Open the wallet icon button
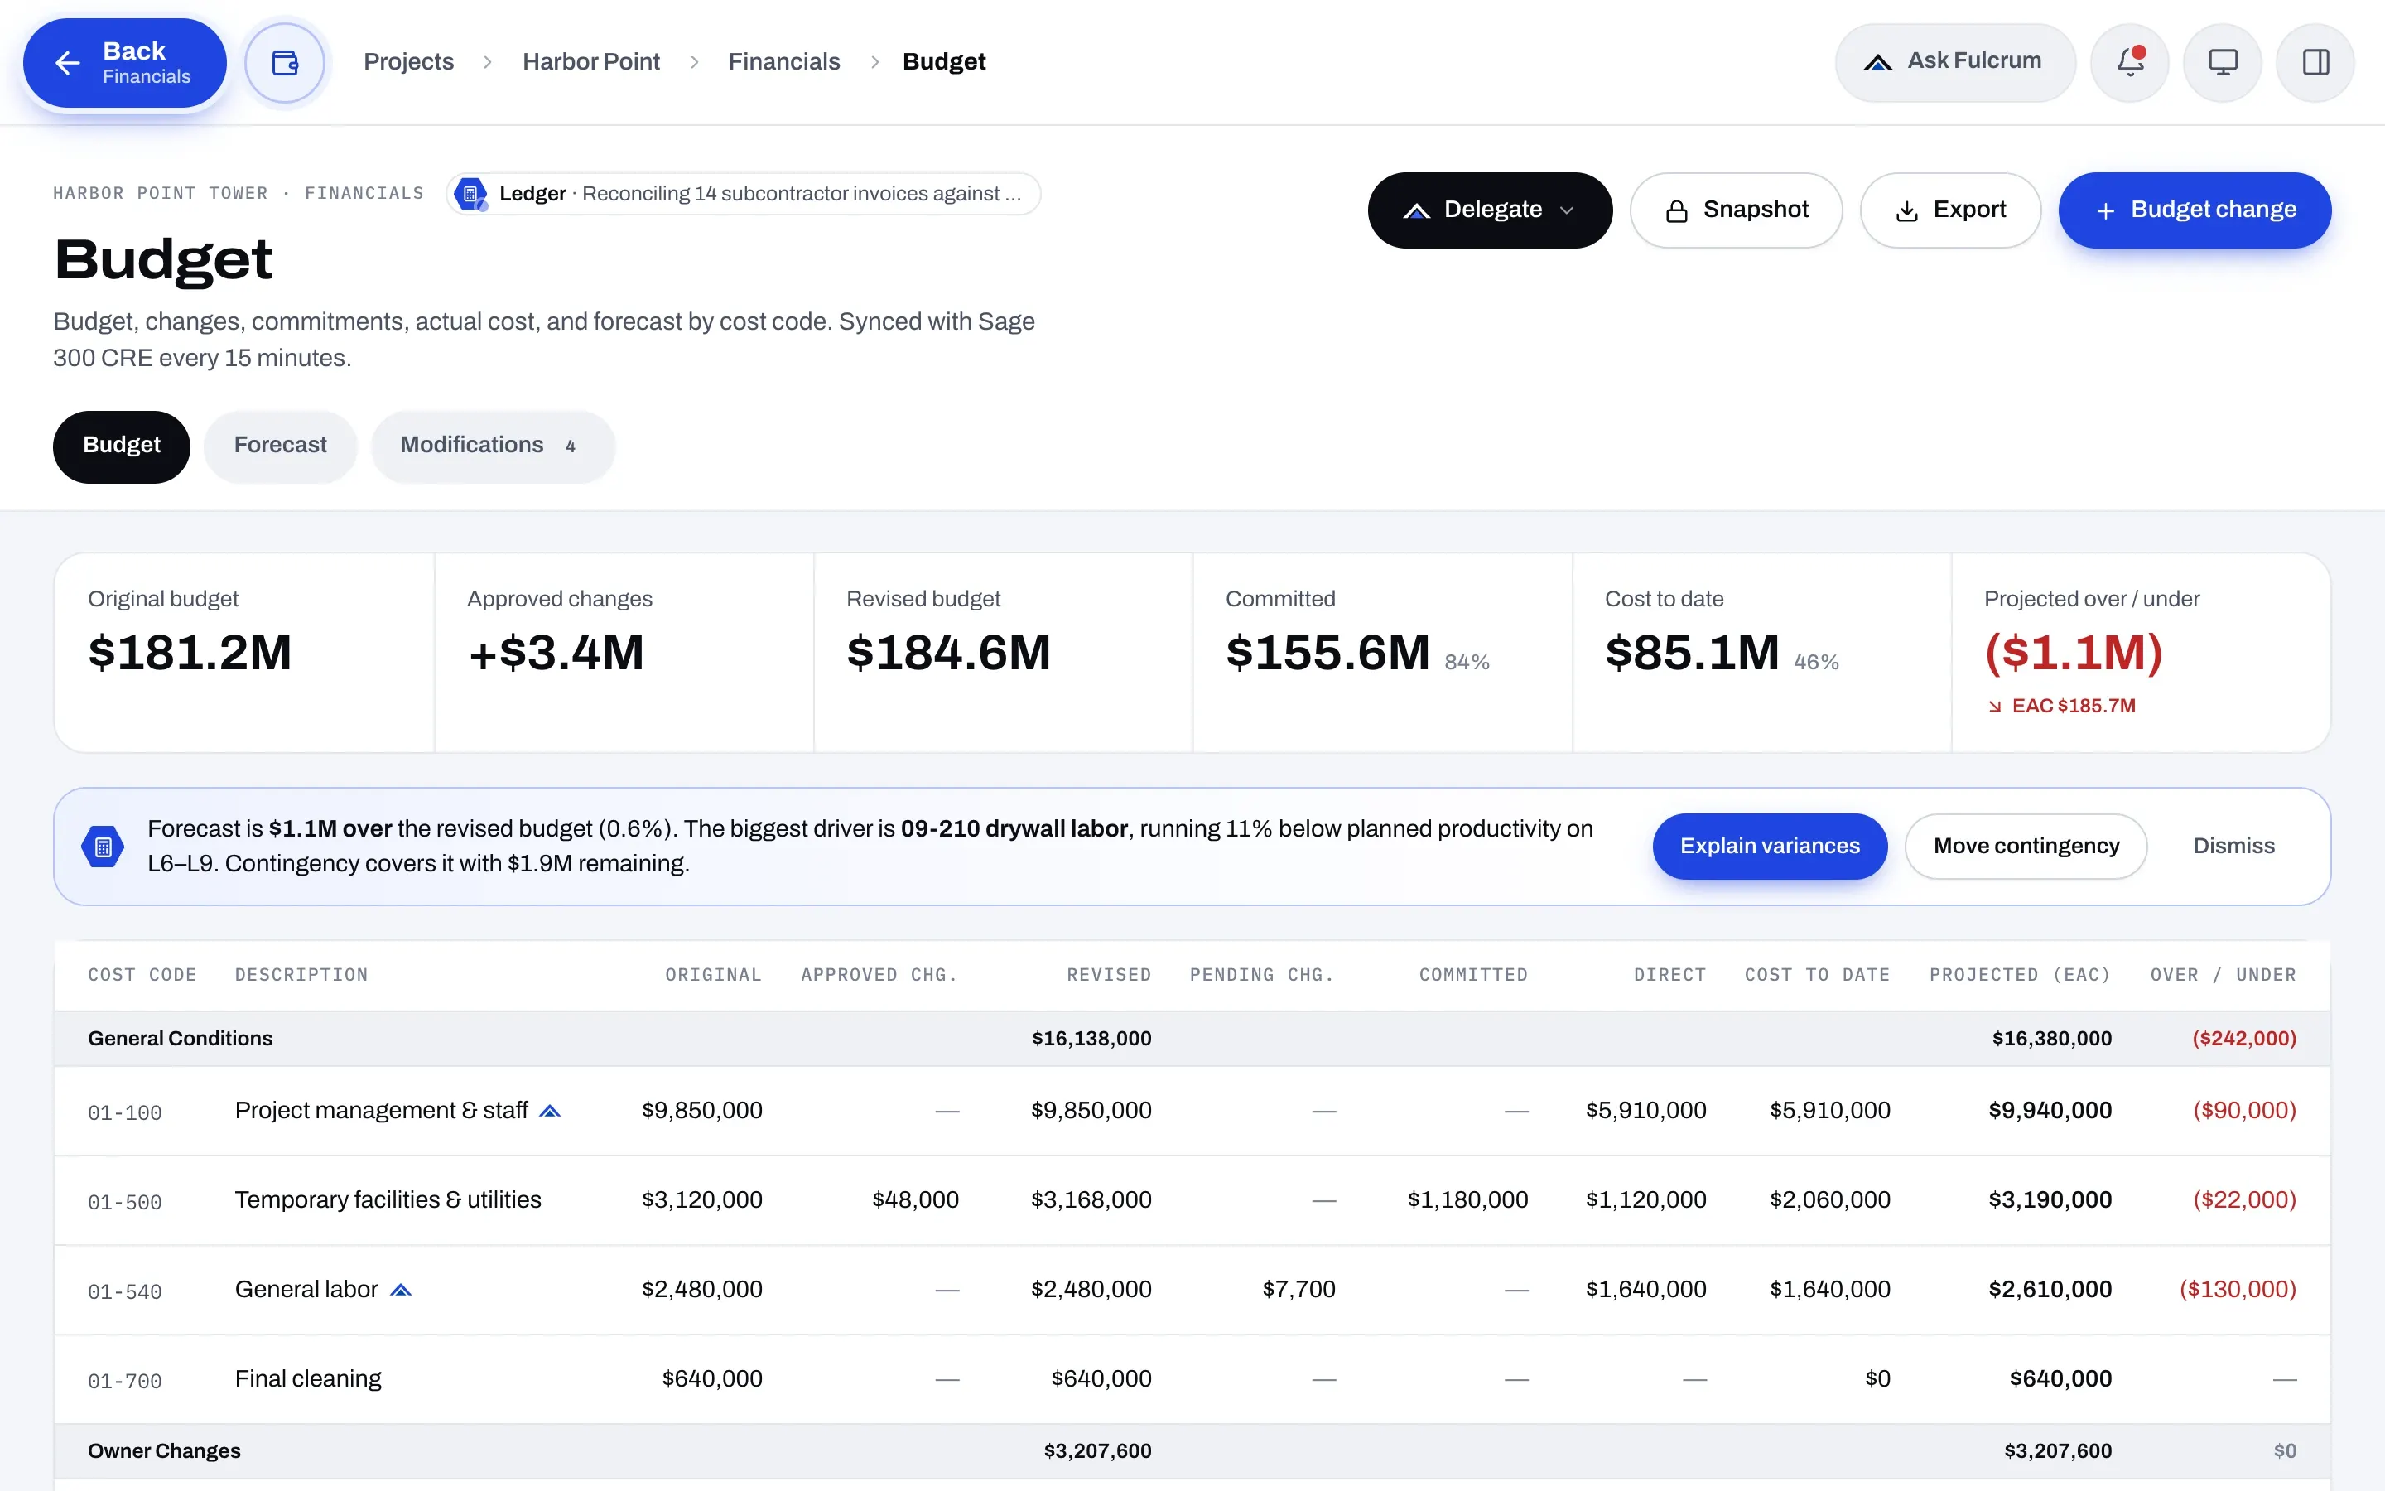 tap(285, 63)
